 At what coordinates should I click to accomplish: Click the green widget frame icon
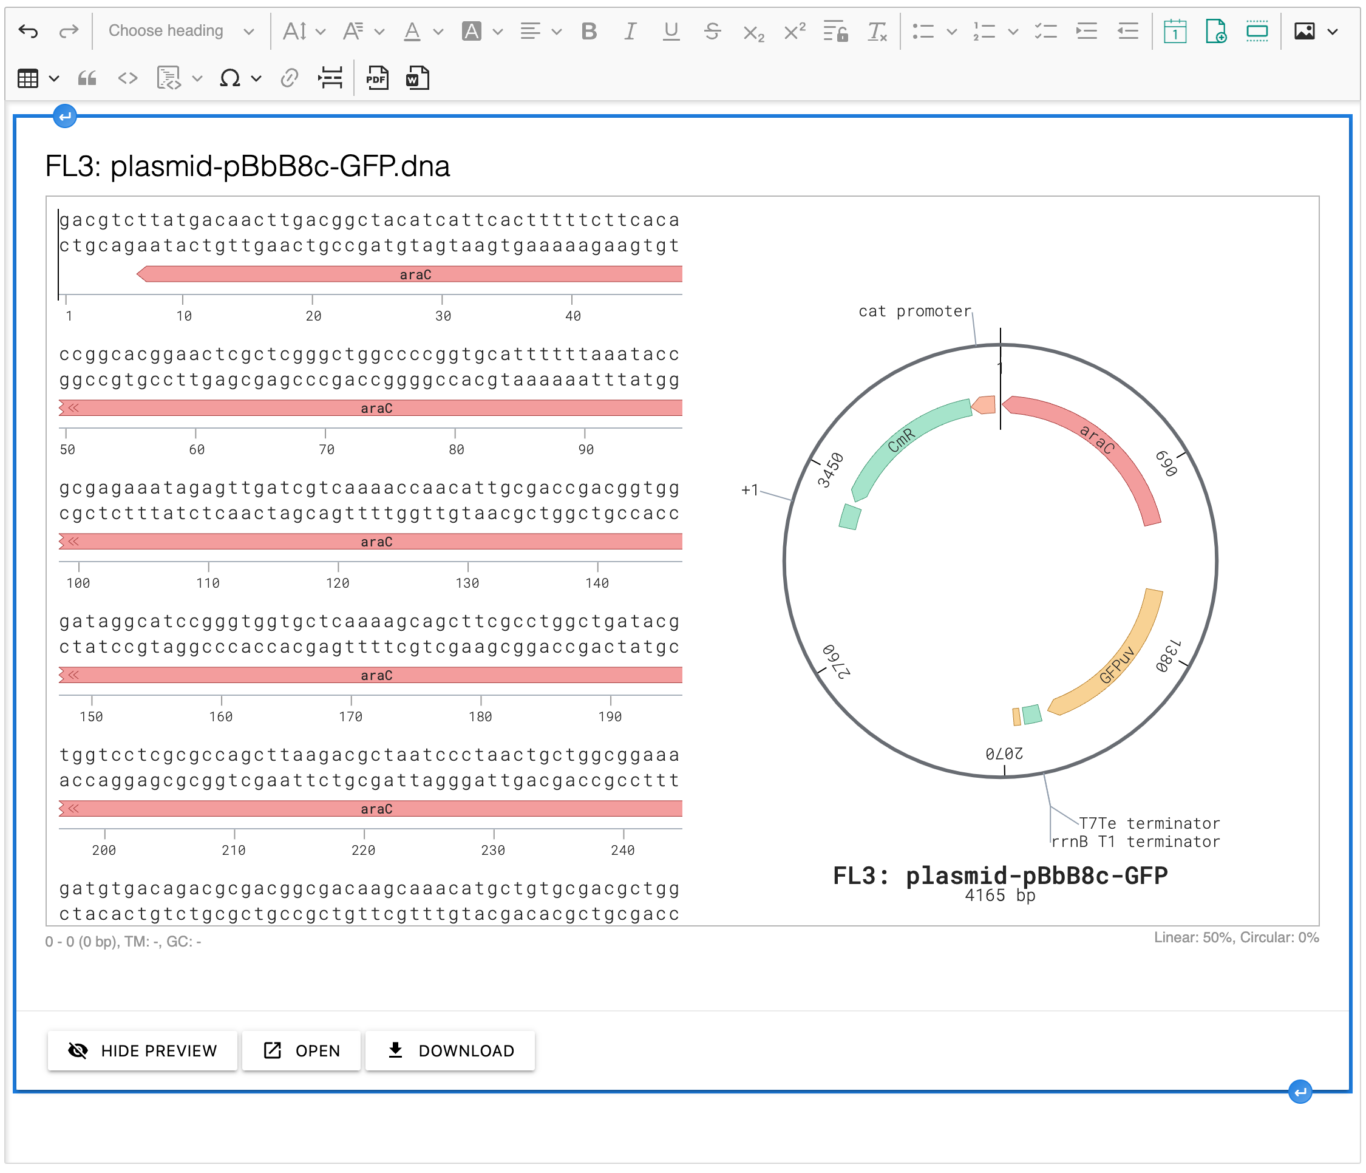[1257, 31]
